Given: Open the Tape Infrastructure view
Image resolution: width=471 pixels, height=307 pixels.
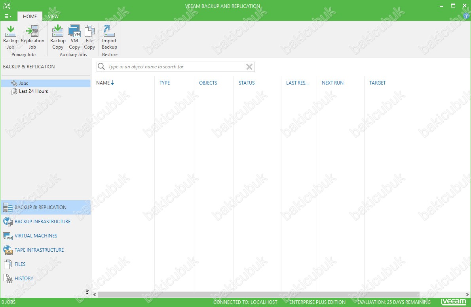Looking at the screenshot, I should 46,250.
